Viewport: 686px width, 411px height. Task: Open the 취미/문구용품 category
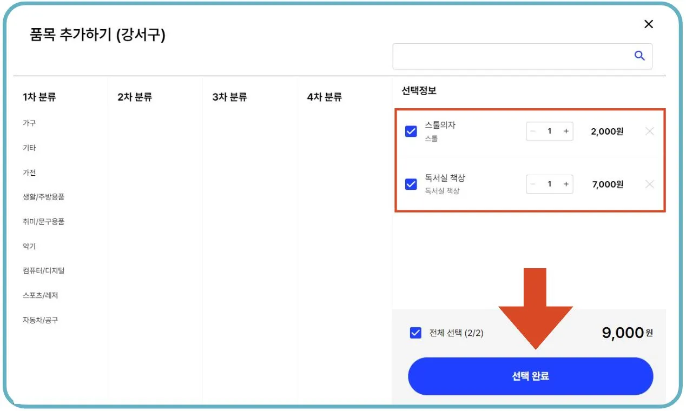point(43,222)
